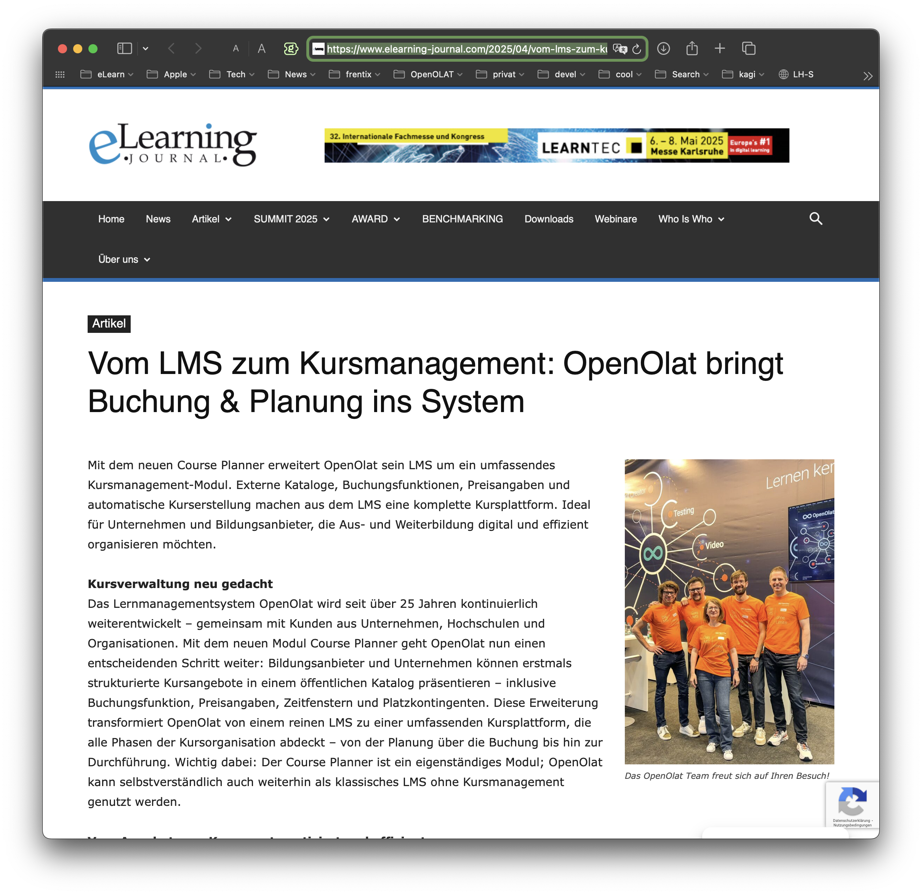The image size is (922, 895).
Task: Show the downloads list
Action: coord(663,48)
